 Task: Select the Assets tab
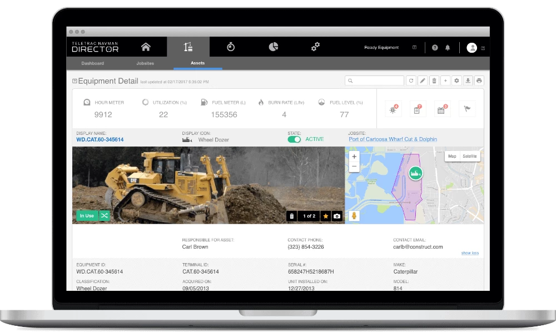(197, 63)
